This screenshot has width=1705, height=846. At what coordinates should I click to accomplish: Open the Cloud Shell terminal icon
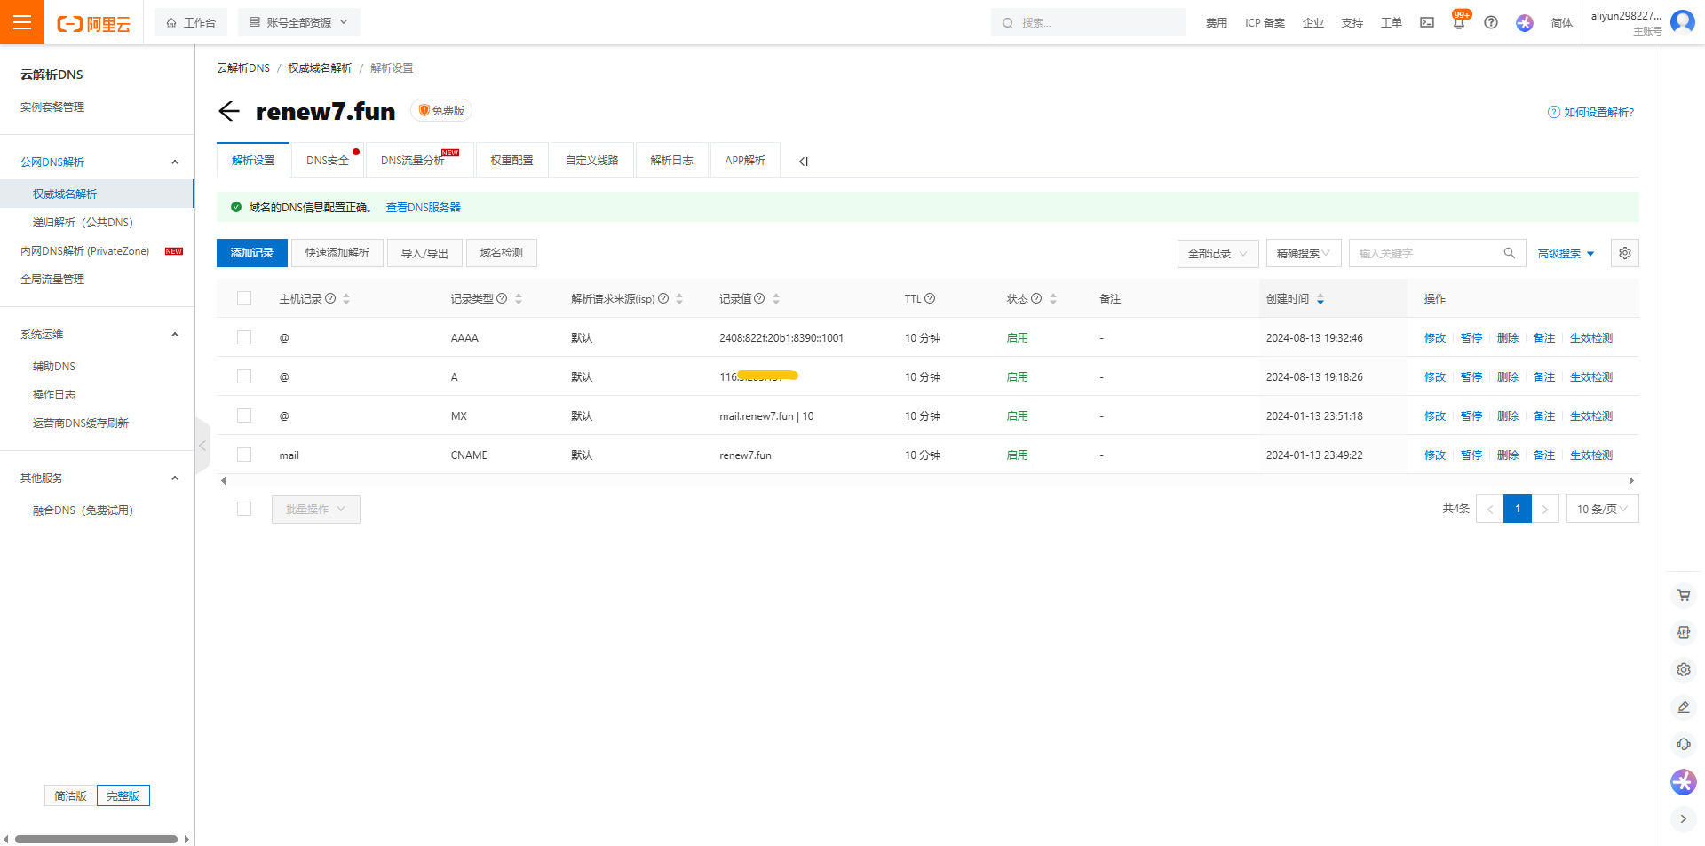click(1427, 23)
